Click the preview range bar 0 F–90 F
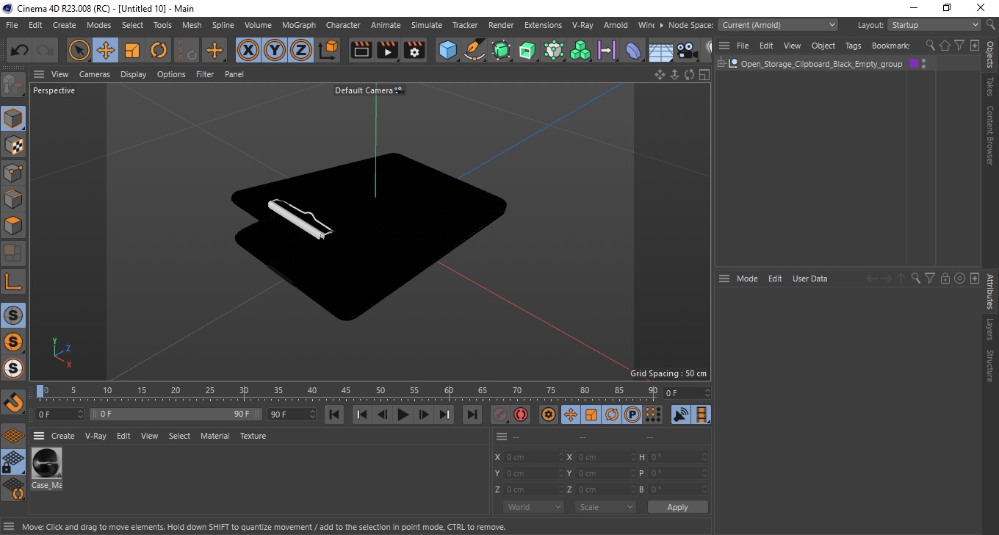 point(176,414)
